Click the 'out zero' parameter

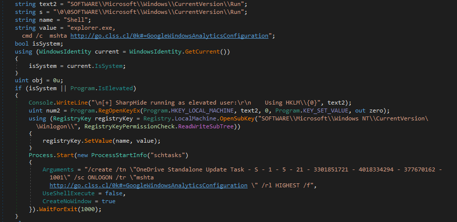[x=369, y=111]
